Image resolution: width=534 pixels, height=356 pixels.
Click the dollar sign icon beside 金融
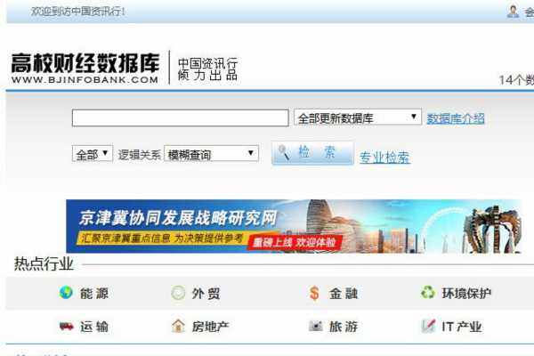tap(314, 293)
